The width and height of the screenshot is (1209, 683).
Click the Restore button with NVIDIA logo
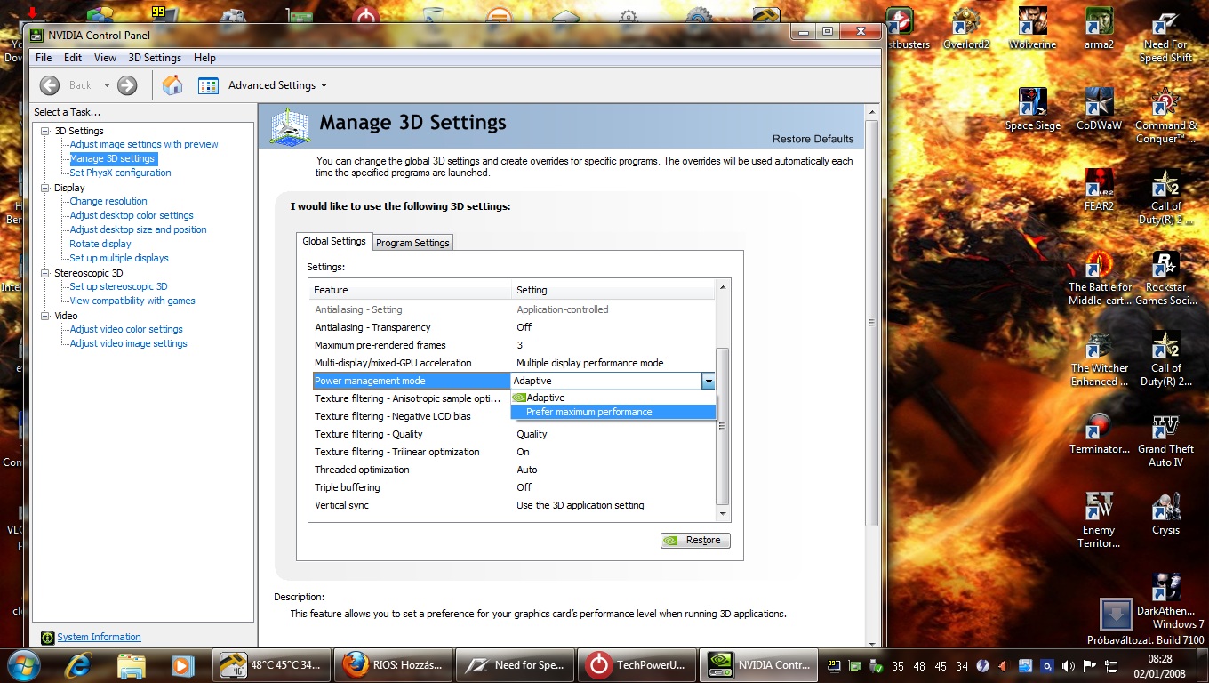pyautogui.click(x=695, y=540)
